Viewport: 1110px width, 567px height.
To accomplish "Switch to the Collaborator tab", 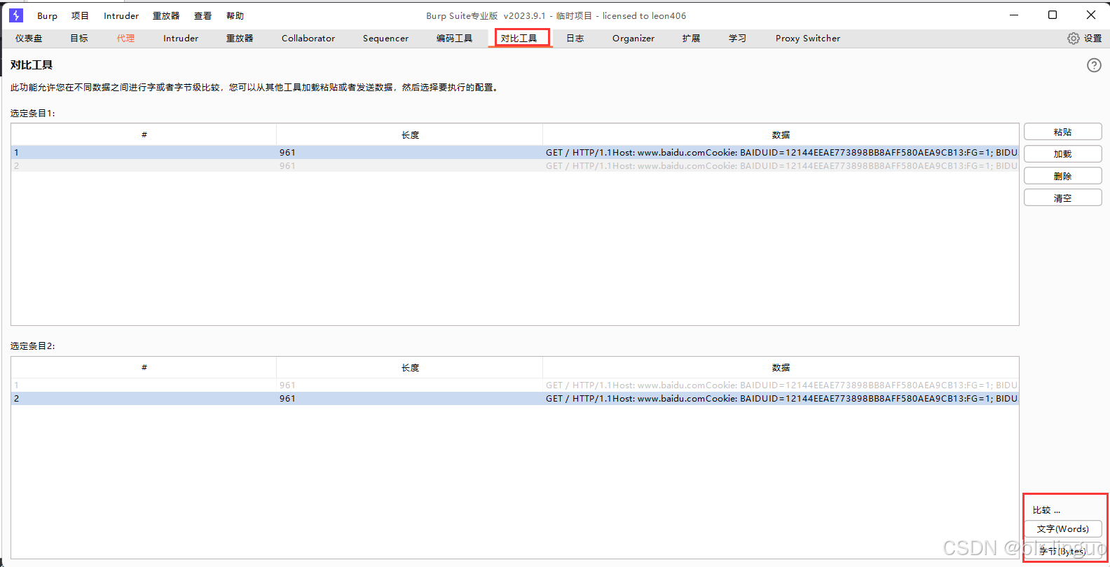I will [308, 39].
